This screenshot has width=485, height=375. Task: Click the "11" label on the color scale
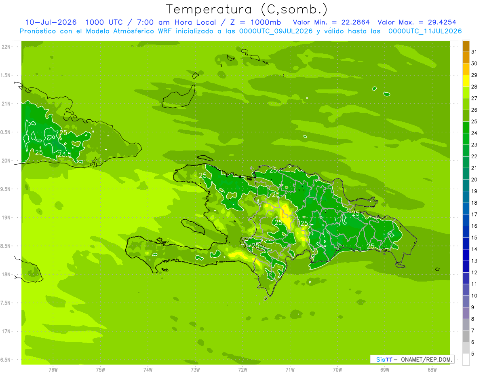[474, 284]
